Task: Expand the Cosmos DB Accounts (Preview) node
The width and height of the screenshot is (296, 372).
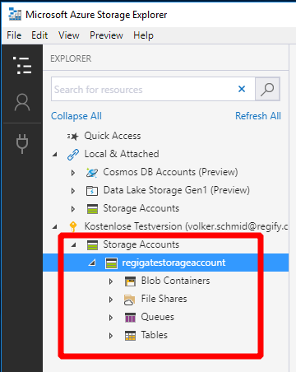Action: point(73,173)
